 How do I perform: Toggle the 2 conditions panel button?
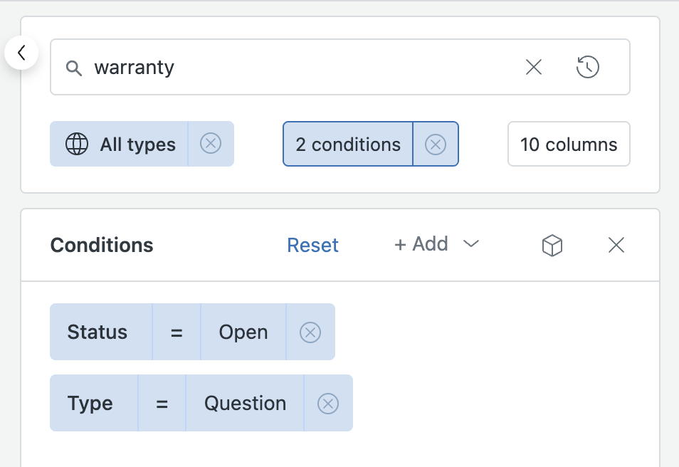tap(348, 145)
